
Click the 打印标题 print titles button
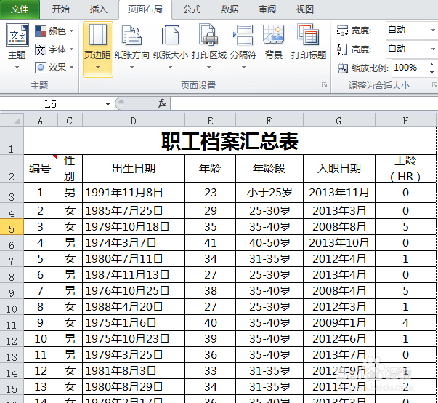309,42
